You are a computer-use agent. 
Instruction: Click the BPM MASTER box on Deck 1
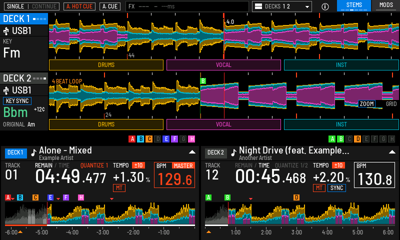pyautogui.click(x=174, y=175)
